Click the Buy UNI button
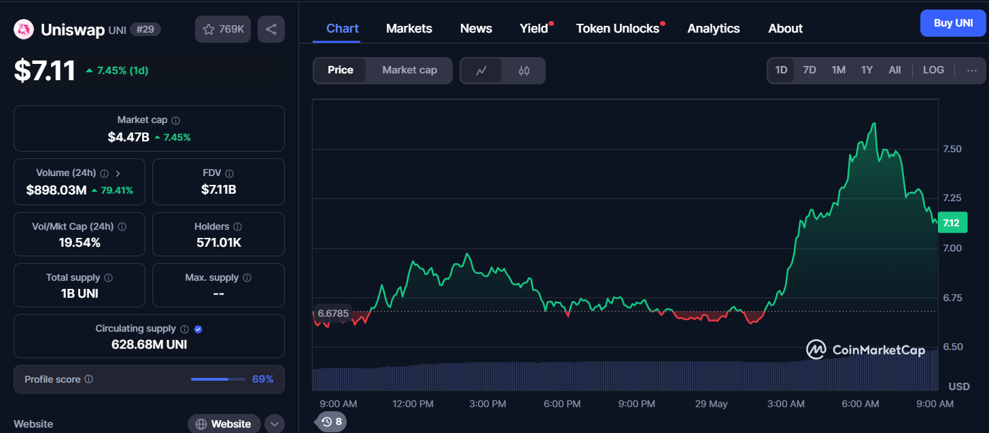This screenshot has width=989, height=433. [x=953, y=23]
